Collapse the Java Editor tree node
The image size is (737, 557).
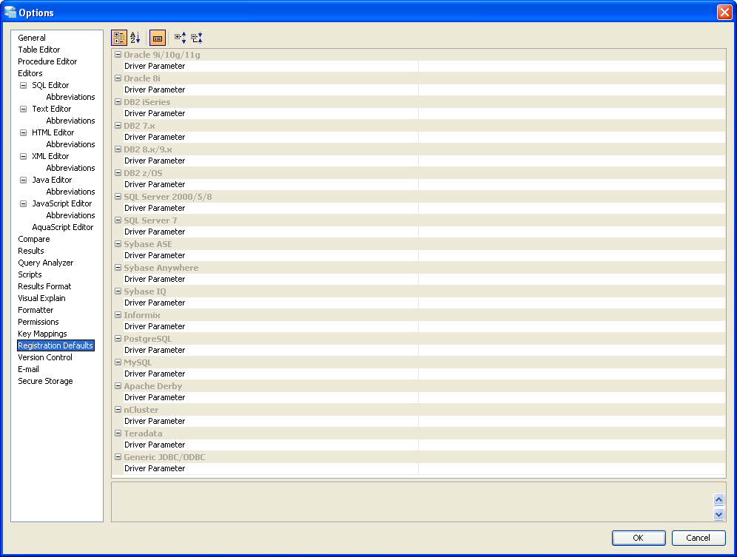click(x=23, y=180)
